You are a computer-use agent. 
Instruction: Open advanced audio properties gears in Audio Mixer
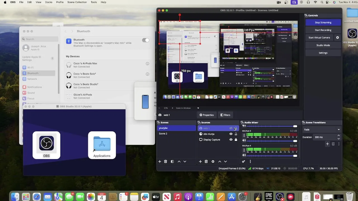pos(244,161)
